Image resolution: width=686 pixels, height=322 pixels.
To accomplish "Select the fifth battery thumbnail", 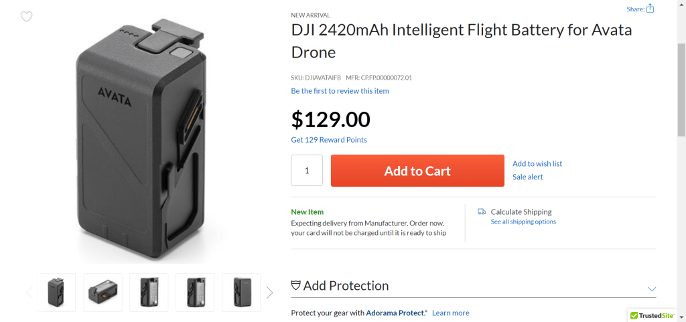I will coord(241,293).
